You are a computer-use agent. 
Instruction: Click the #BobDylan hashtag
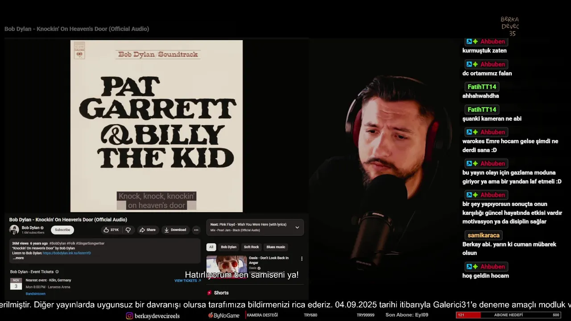click(x=58, y=243)
